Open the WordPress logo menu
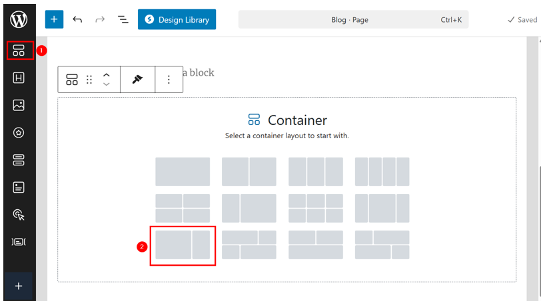The image size is (541, 301). tap(19, 20)
